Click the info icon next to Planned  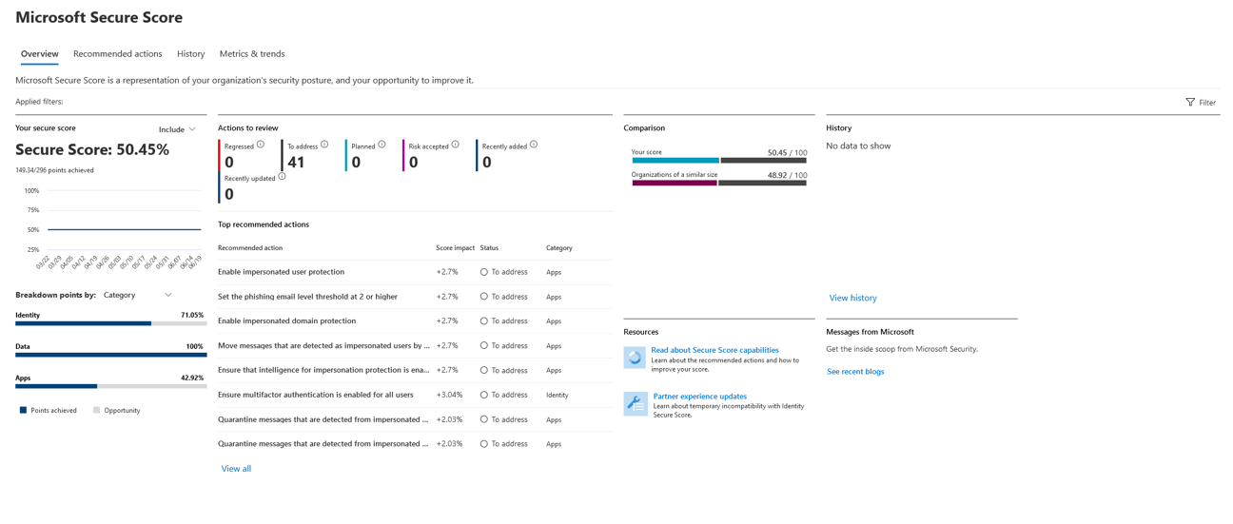pyautogui.click(x=382, y=145)
